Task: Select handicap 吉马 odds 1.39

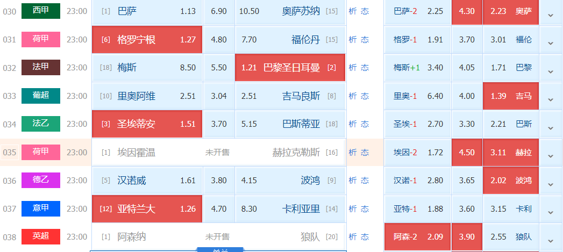Action: [x=511, y=96]
